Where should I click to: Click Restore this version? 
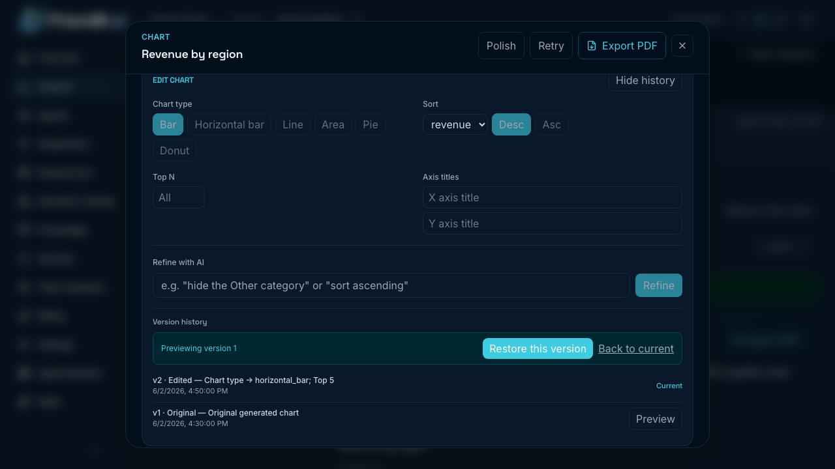(x=538, y=348)
